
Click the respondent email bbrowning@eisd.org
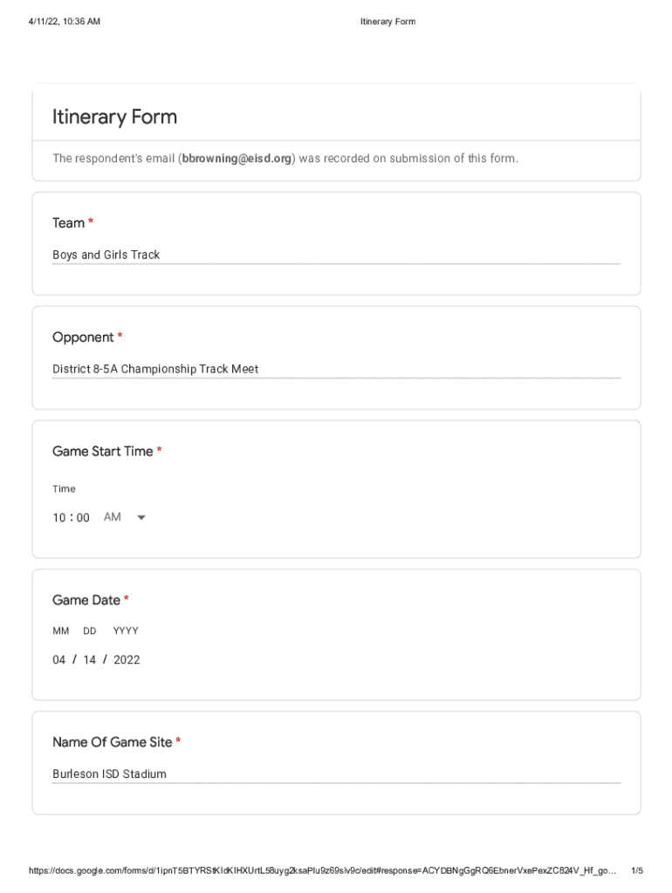(x=237, y=159)
